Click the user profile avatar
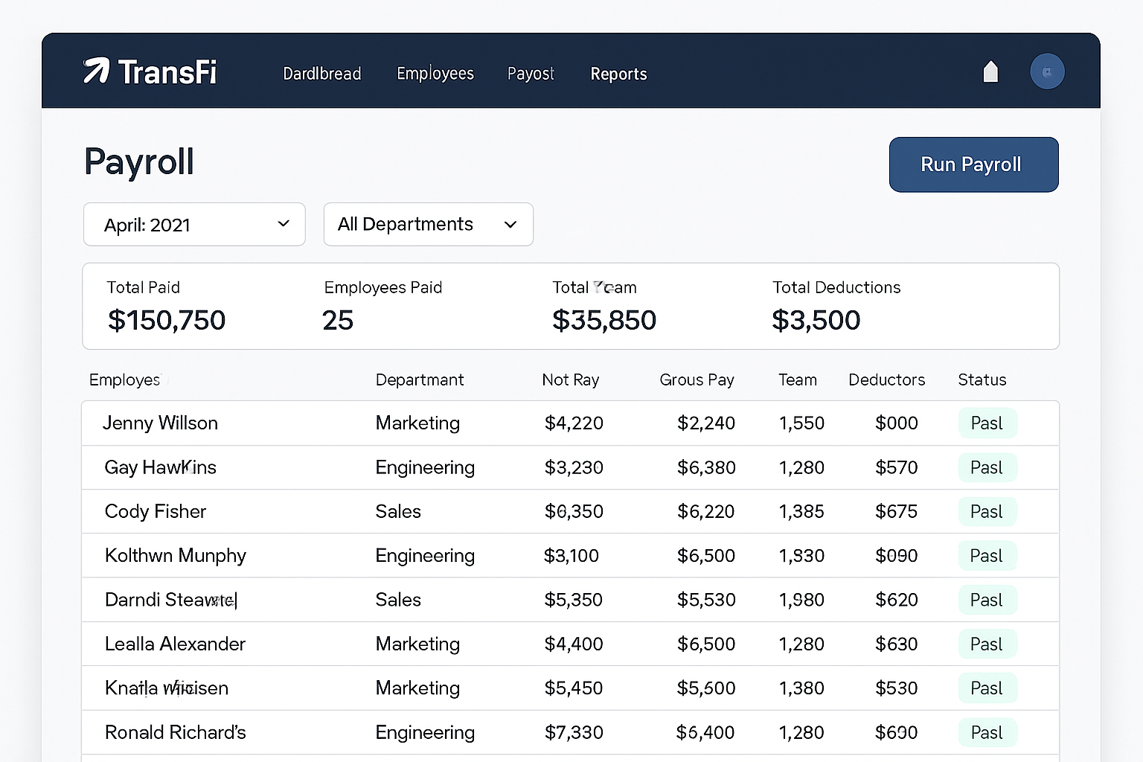Screen dimensions: 1143x762 coord(1048,71)
